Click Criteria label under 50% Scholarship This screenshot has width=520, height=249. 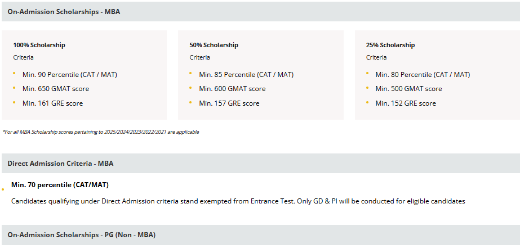(199, 57)
